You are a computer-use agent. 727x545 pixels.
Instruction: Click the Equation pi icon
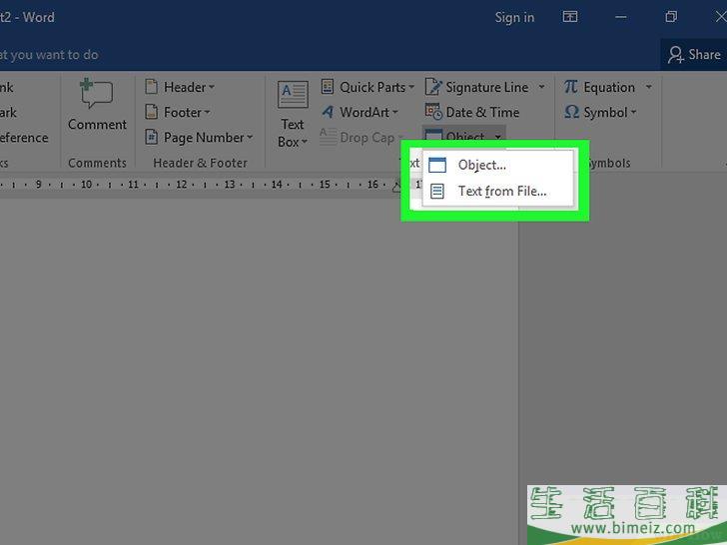[570, 87]
